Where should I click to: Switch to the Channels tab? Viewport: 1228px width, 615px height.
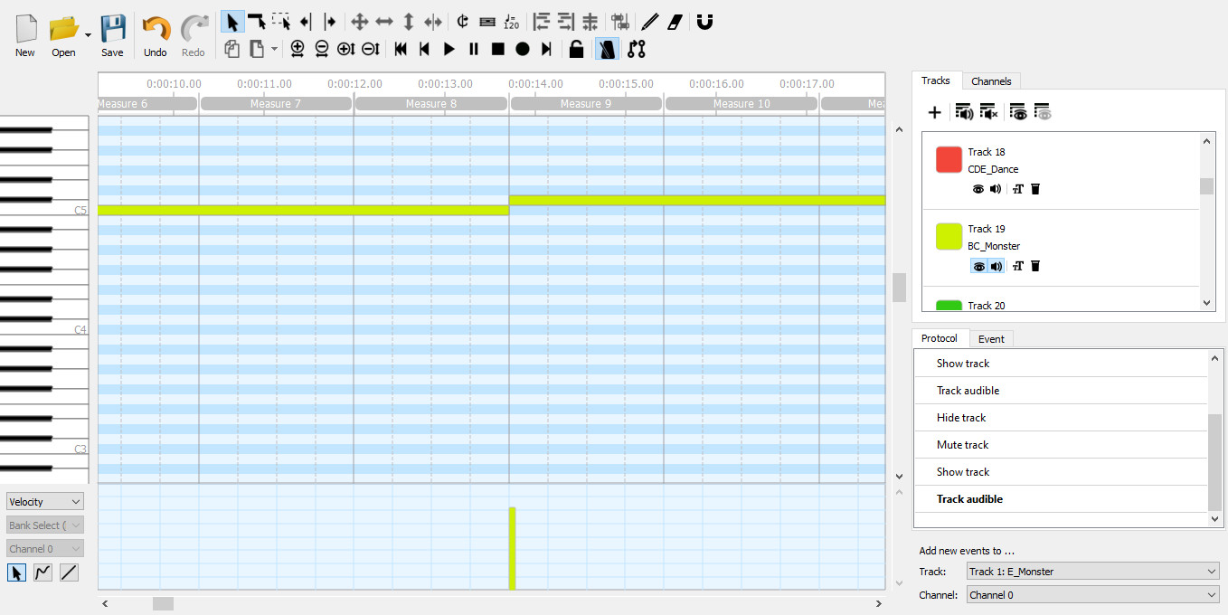coord(991,80)
